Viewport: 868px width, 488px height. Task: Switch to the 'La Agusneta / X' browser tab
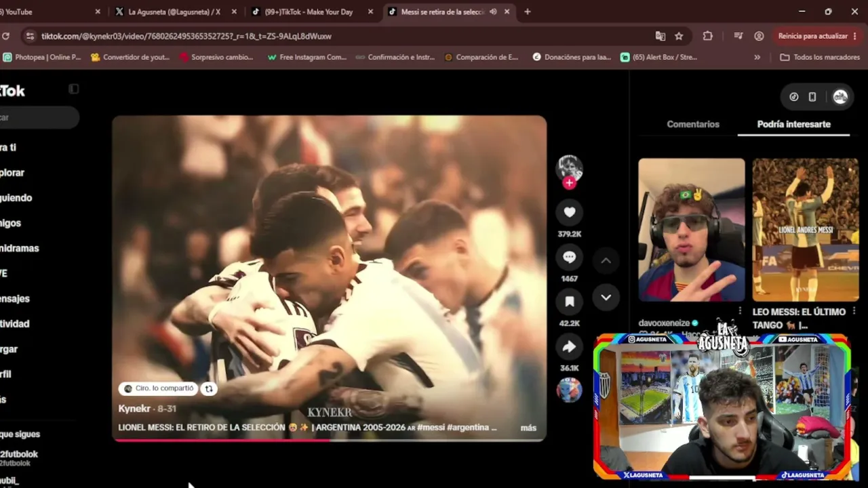(x=175, y=12)
